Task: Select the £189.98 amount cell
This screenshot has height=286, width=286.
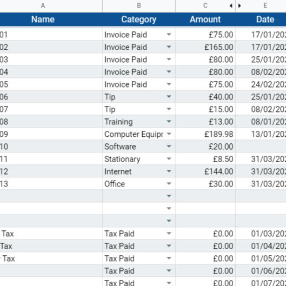Action: point(205,134)
